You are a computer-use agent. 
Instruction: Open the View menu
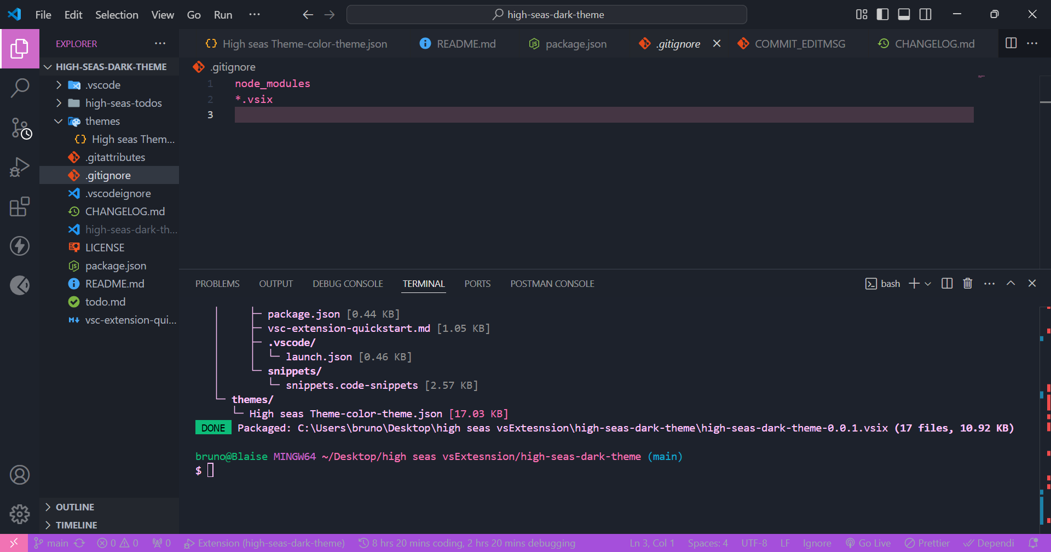pyautogui.click(x=163, y=15)
